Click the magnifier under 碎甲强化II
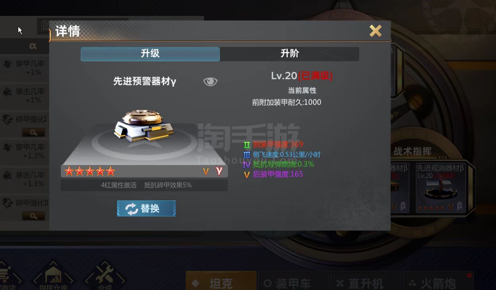The width and height of the screenshot is (496, 290). click(x=33, y=216)
